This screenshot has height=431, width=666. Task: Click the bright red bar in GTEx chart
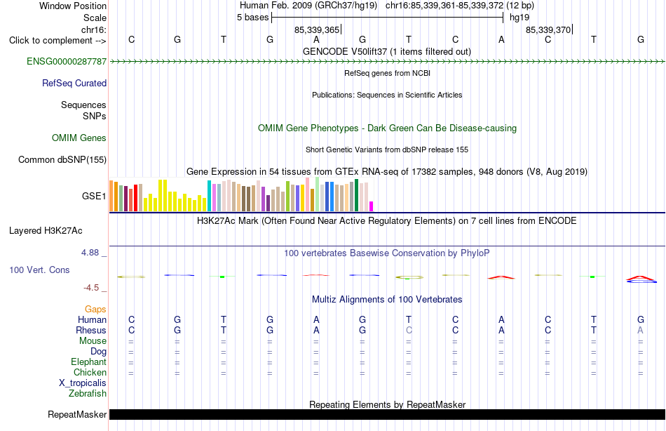136,198
